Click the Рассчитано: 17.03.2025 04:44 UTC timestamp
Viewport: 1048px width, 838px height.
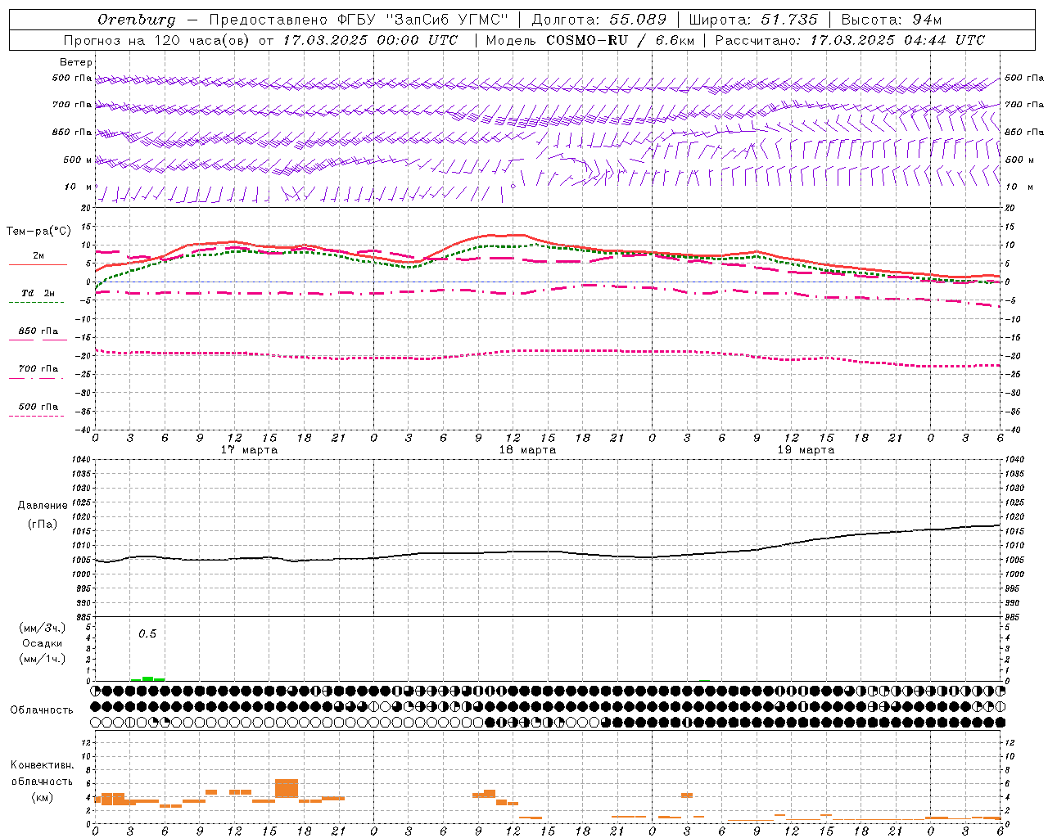(850, 40)
